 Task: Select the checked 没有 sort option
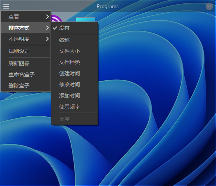(x=74, y=28)
